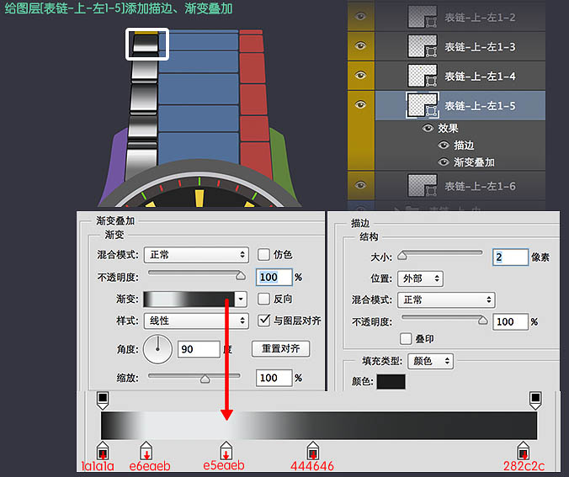Screen dimensions: 569x477
Task: Toggle eye icon for layer 表链-上-左1-4
Action: (x=360, y=75)
